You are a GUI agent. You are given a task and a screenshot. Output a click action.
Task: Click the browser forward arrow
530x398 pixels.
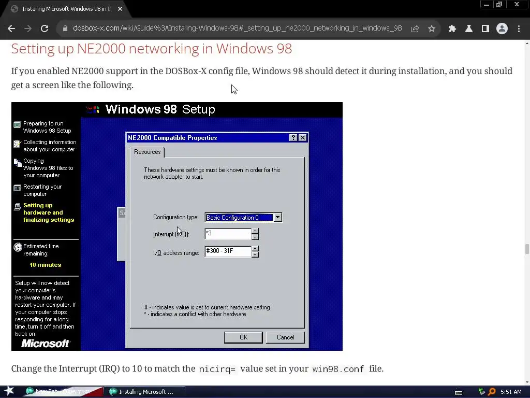[28, 29]
